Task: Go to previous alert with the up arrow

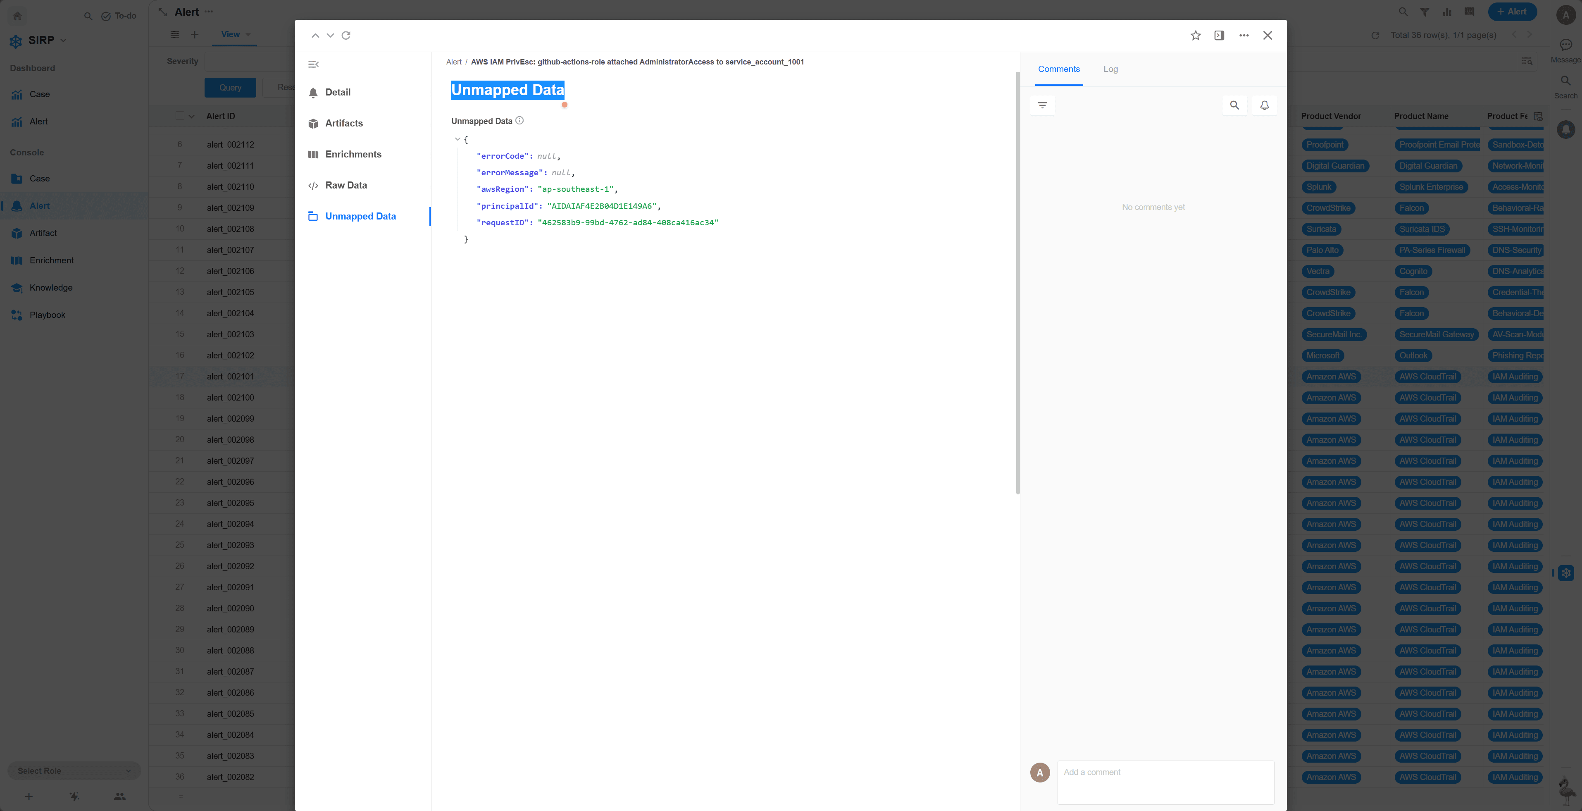Action: click(x=315, y=36)
